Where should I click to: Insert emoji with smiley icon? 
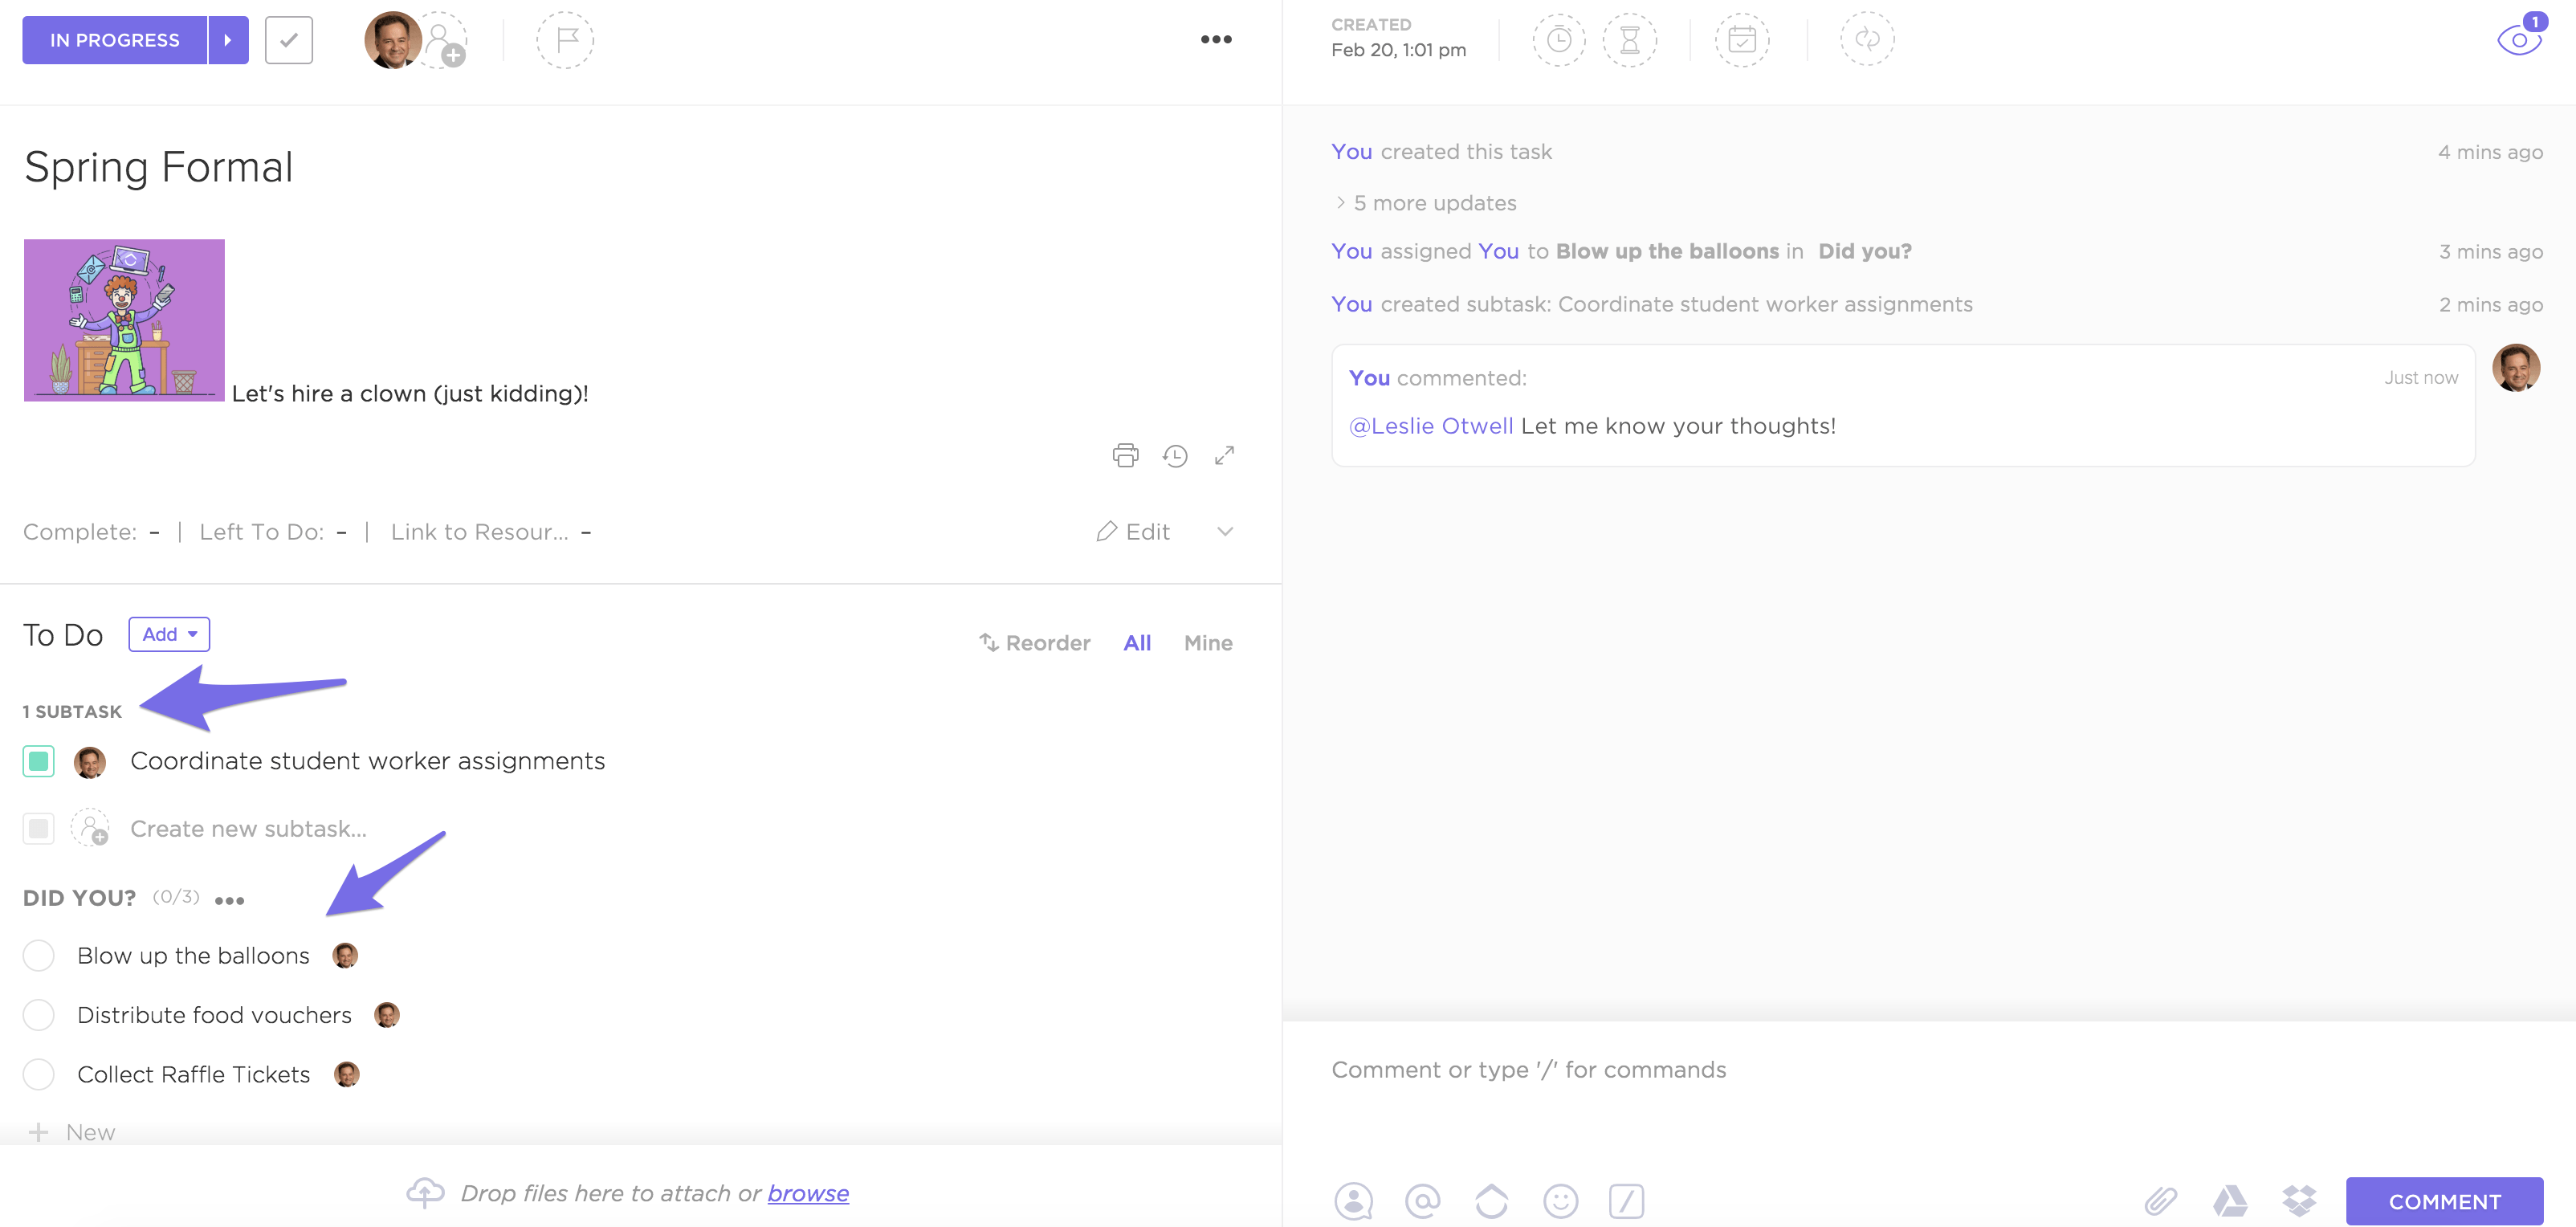click(x=1561, y=1201)
